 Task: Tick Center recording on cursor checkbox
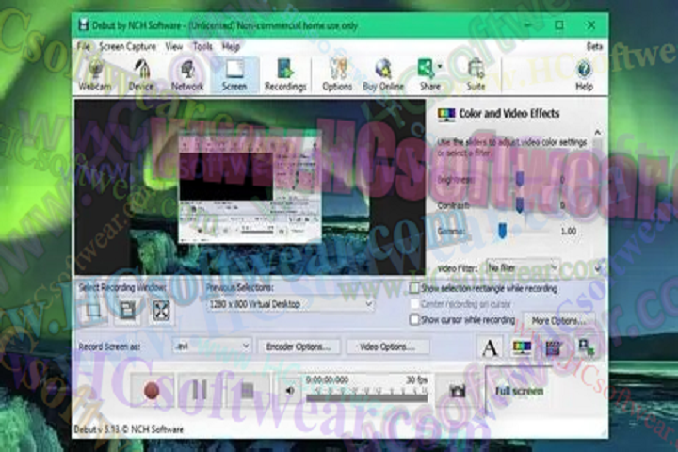click(x=415, y=303)
